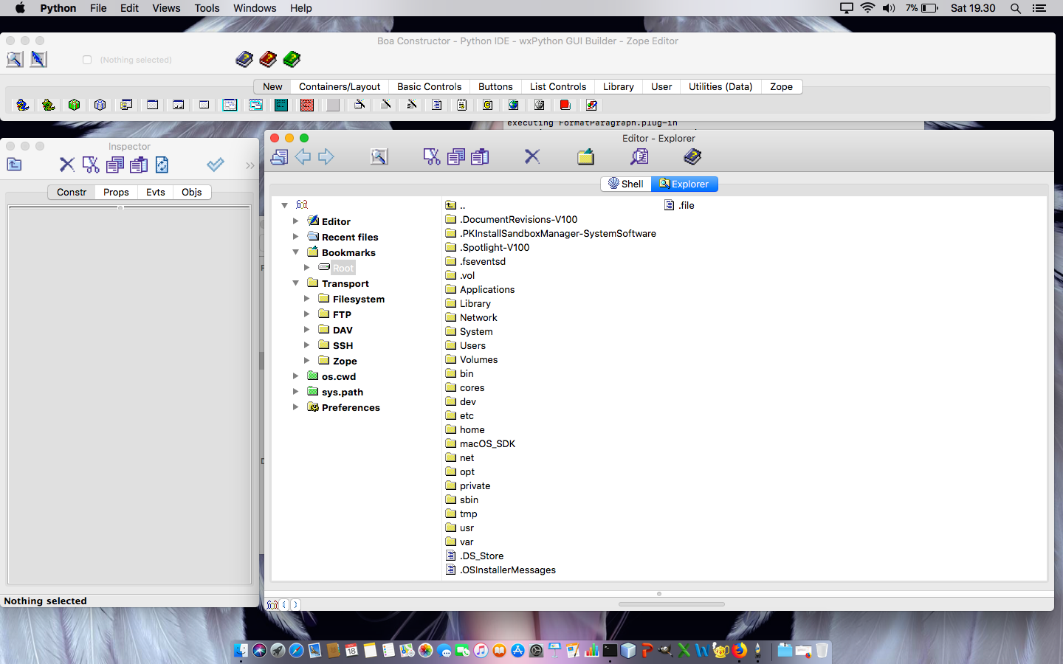Viewport: 1063px width, 664px height.
Task: Expand the Editor tree node
Action: pos(296,221)
